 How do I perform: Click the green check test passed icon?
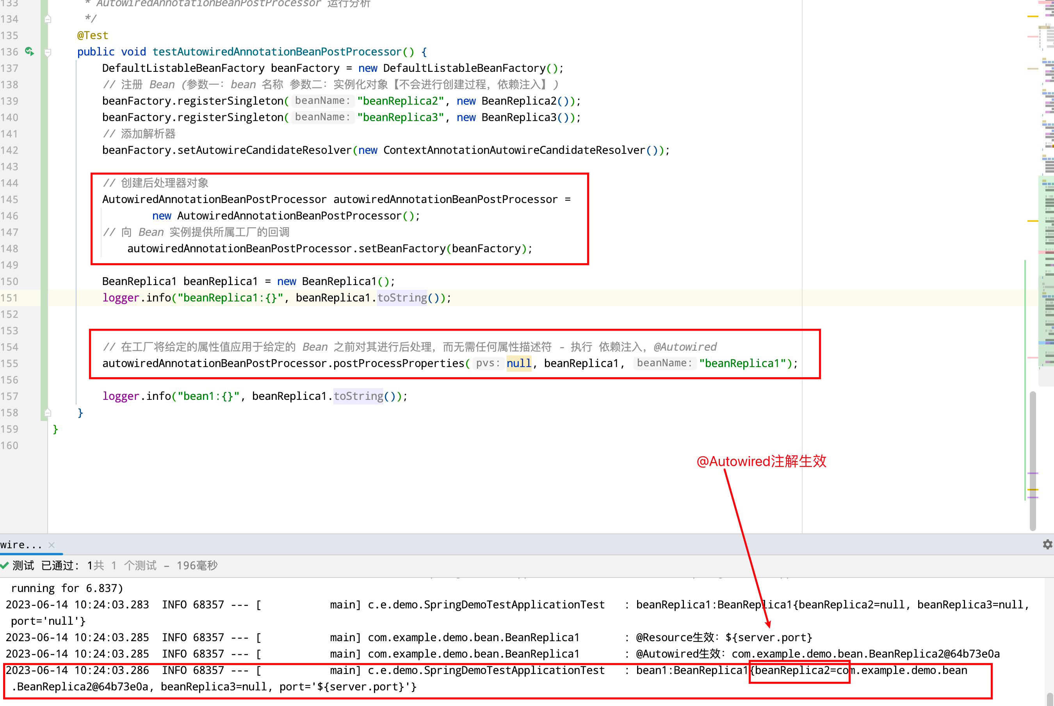[x=5, y=565]
